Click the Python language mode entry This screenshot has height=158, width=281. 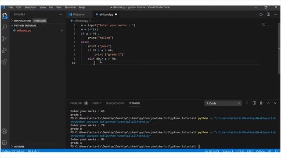260,151
